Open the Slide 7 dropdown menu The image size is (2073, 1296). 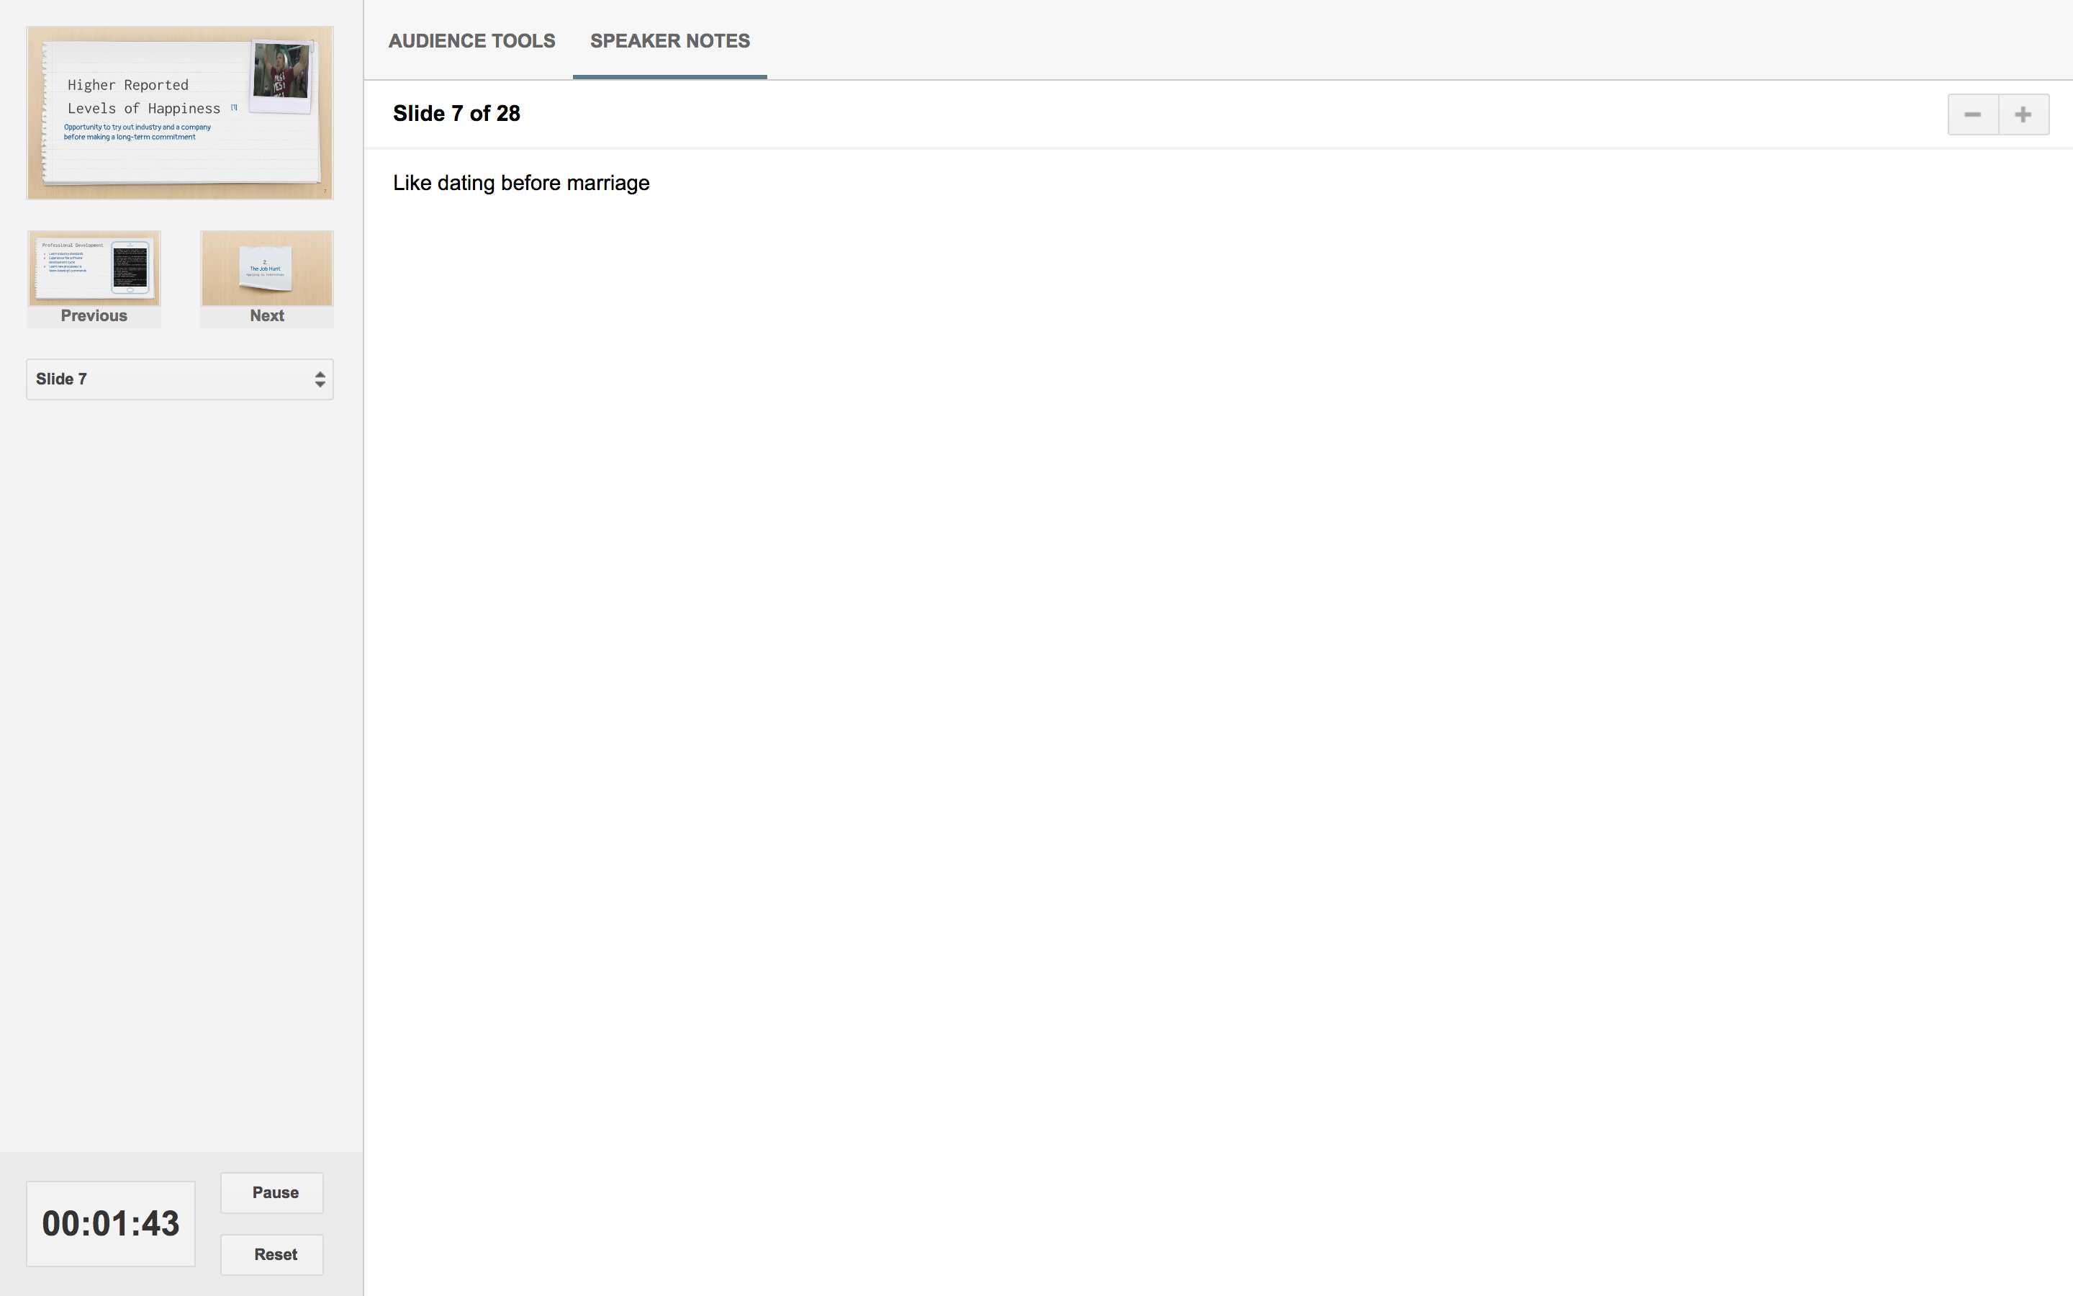[x=171, y=379]
